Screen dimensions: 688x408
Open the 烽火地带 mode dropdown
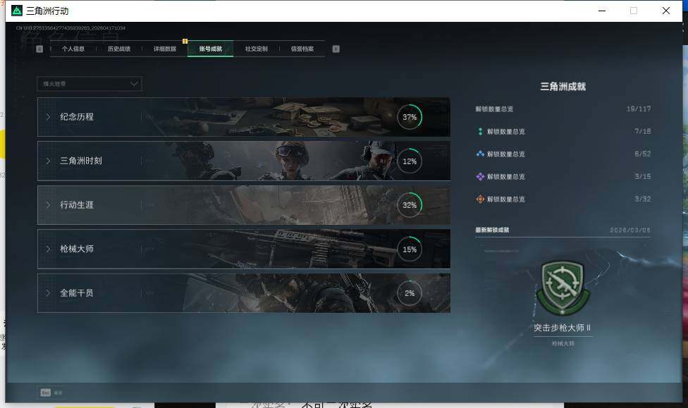tap(90, 84)
